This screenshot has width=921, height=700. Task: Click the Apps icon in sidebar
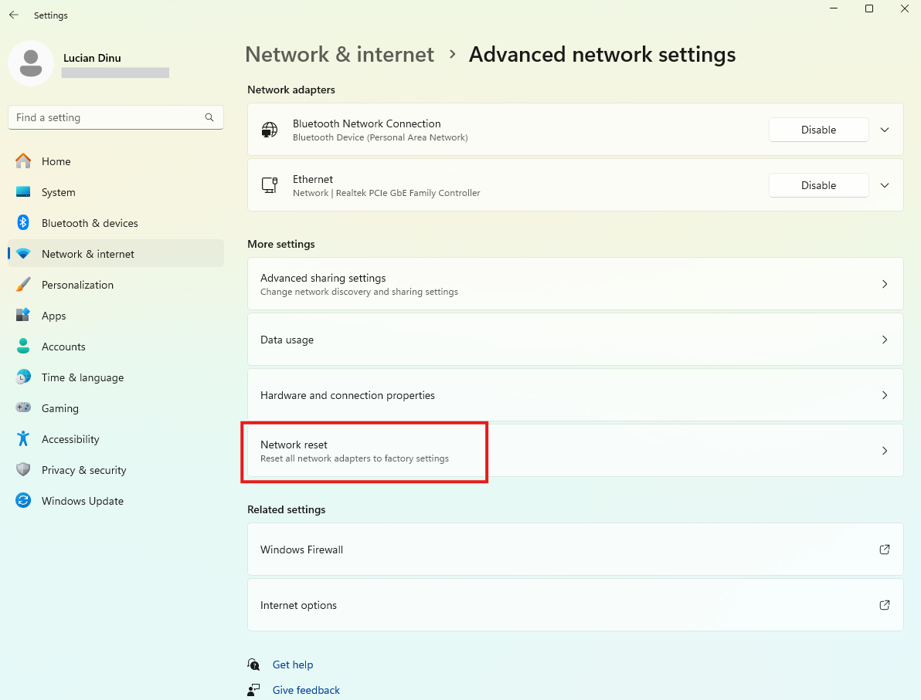23,315
